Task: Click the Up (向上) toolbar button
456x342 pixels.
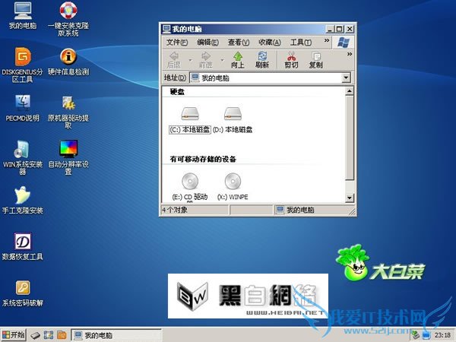Action: [x=238, y=59]
